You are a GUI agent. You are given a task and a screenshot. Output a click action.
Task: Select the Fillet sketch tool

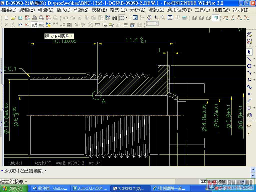click(x=249, y=80)
